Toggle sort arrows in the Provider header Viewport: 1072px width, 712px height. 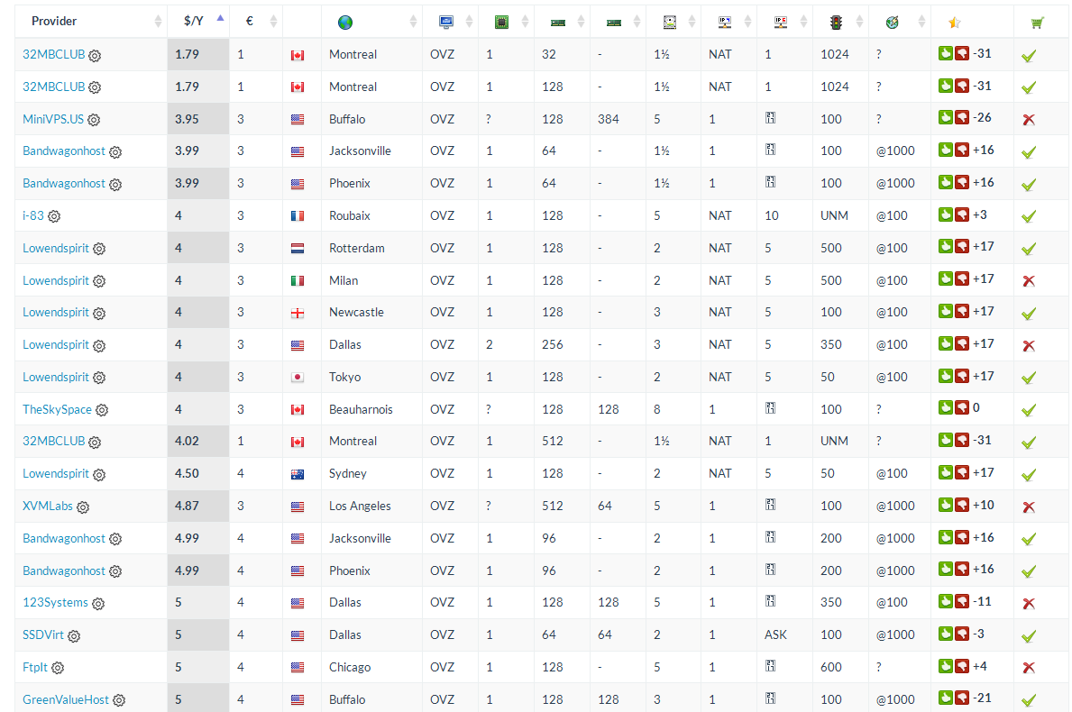click(x=158, y=22)
